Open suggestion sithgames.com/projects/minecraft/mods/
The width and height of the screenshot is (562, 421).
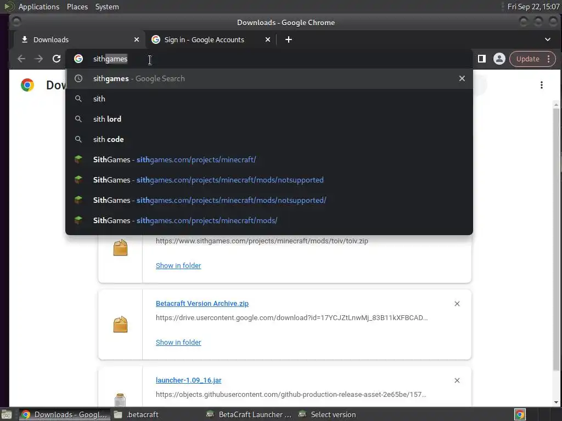[x=269, y=220]
